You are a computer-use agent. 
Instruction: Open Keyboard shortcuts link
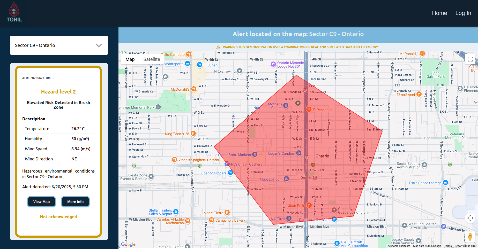399,246
